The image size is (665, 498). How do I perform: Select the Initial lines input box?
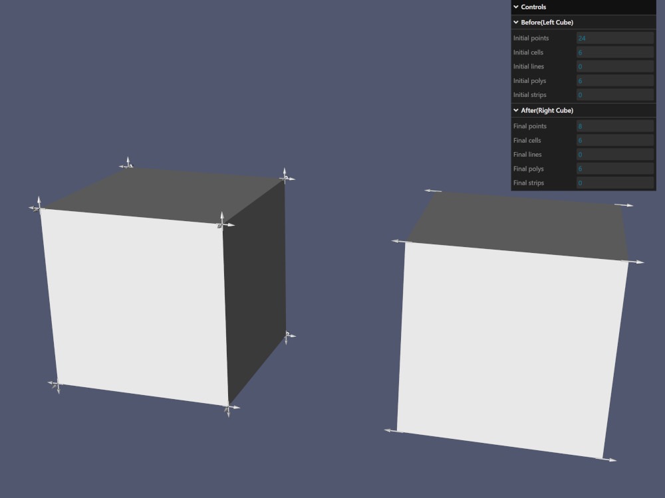click(614, 66)
